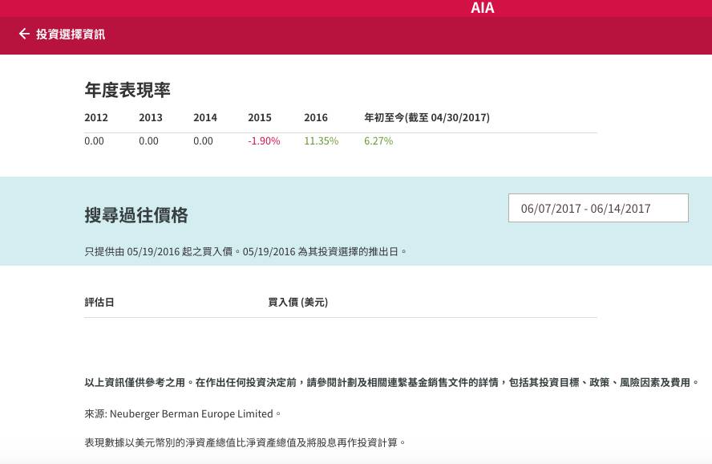Image resolution: width=712 pixels, height=464 pixels.
Task: Select the 2013 column header
Action: point(151,117)
